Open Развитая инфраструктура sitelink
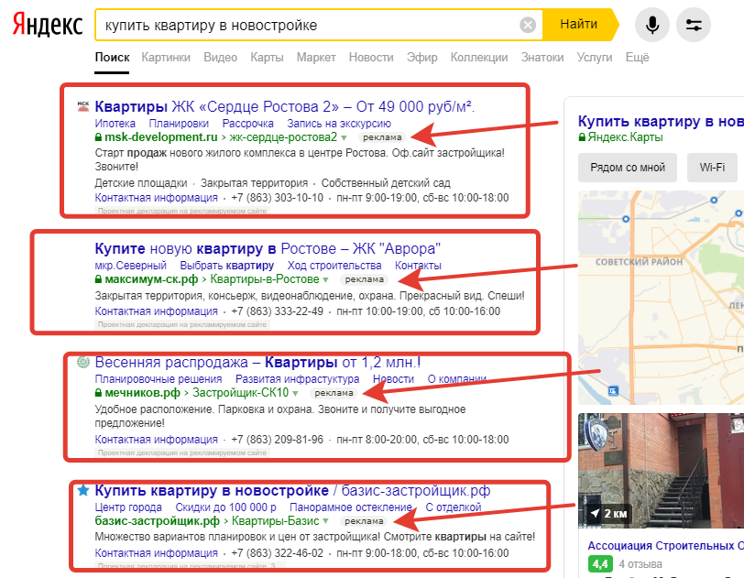The image size is (744, 578). (298, 379)
